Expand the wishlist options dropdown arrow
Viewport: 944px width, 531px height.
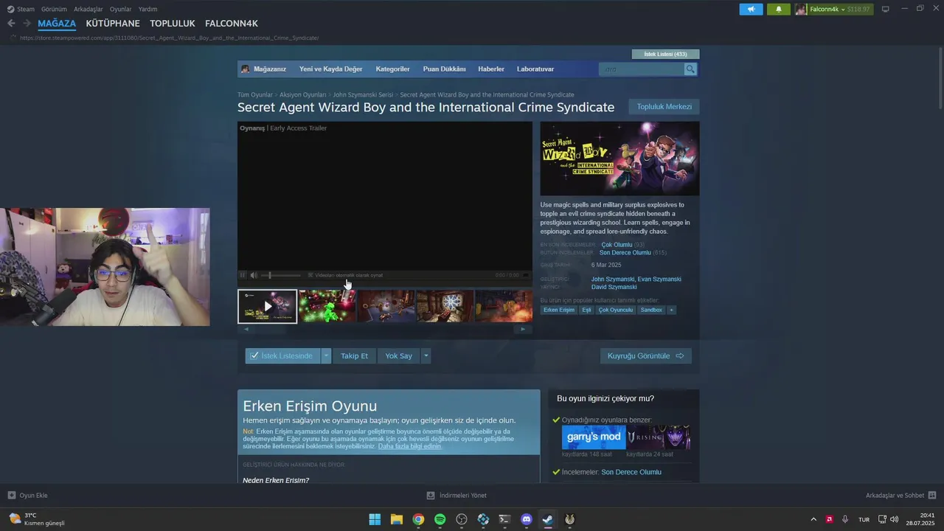326,355
